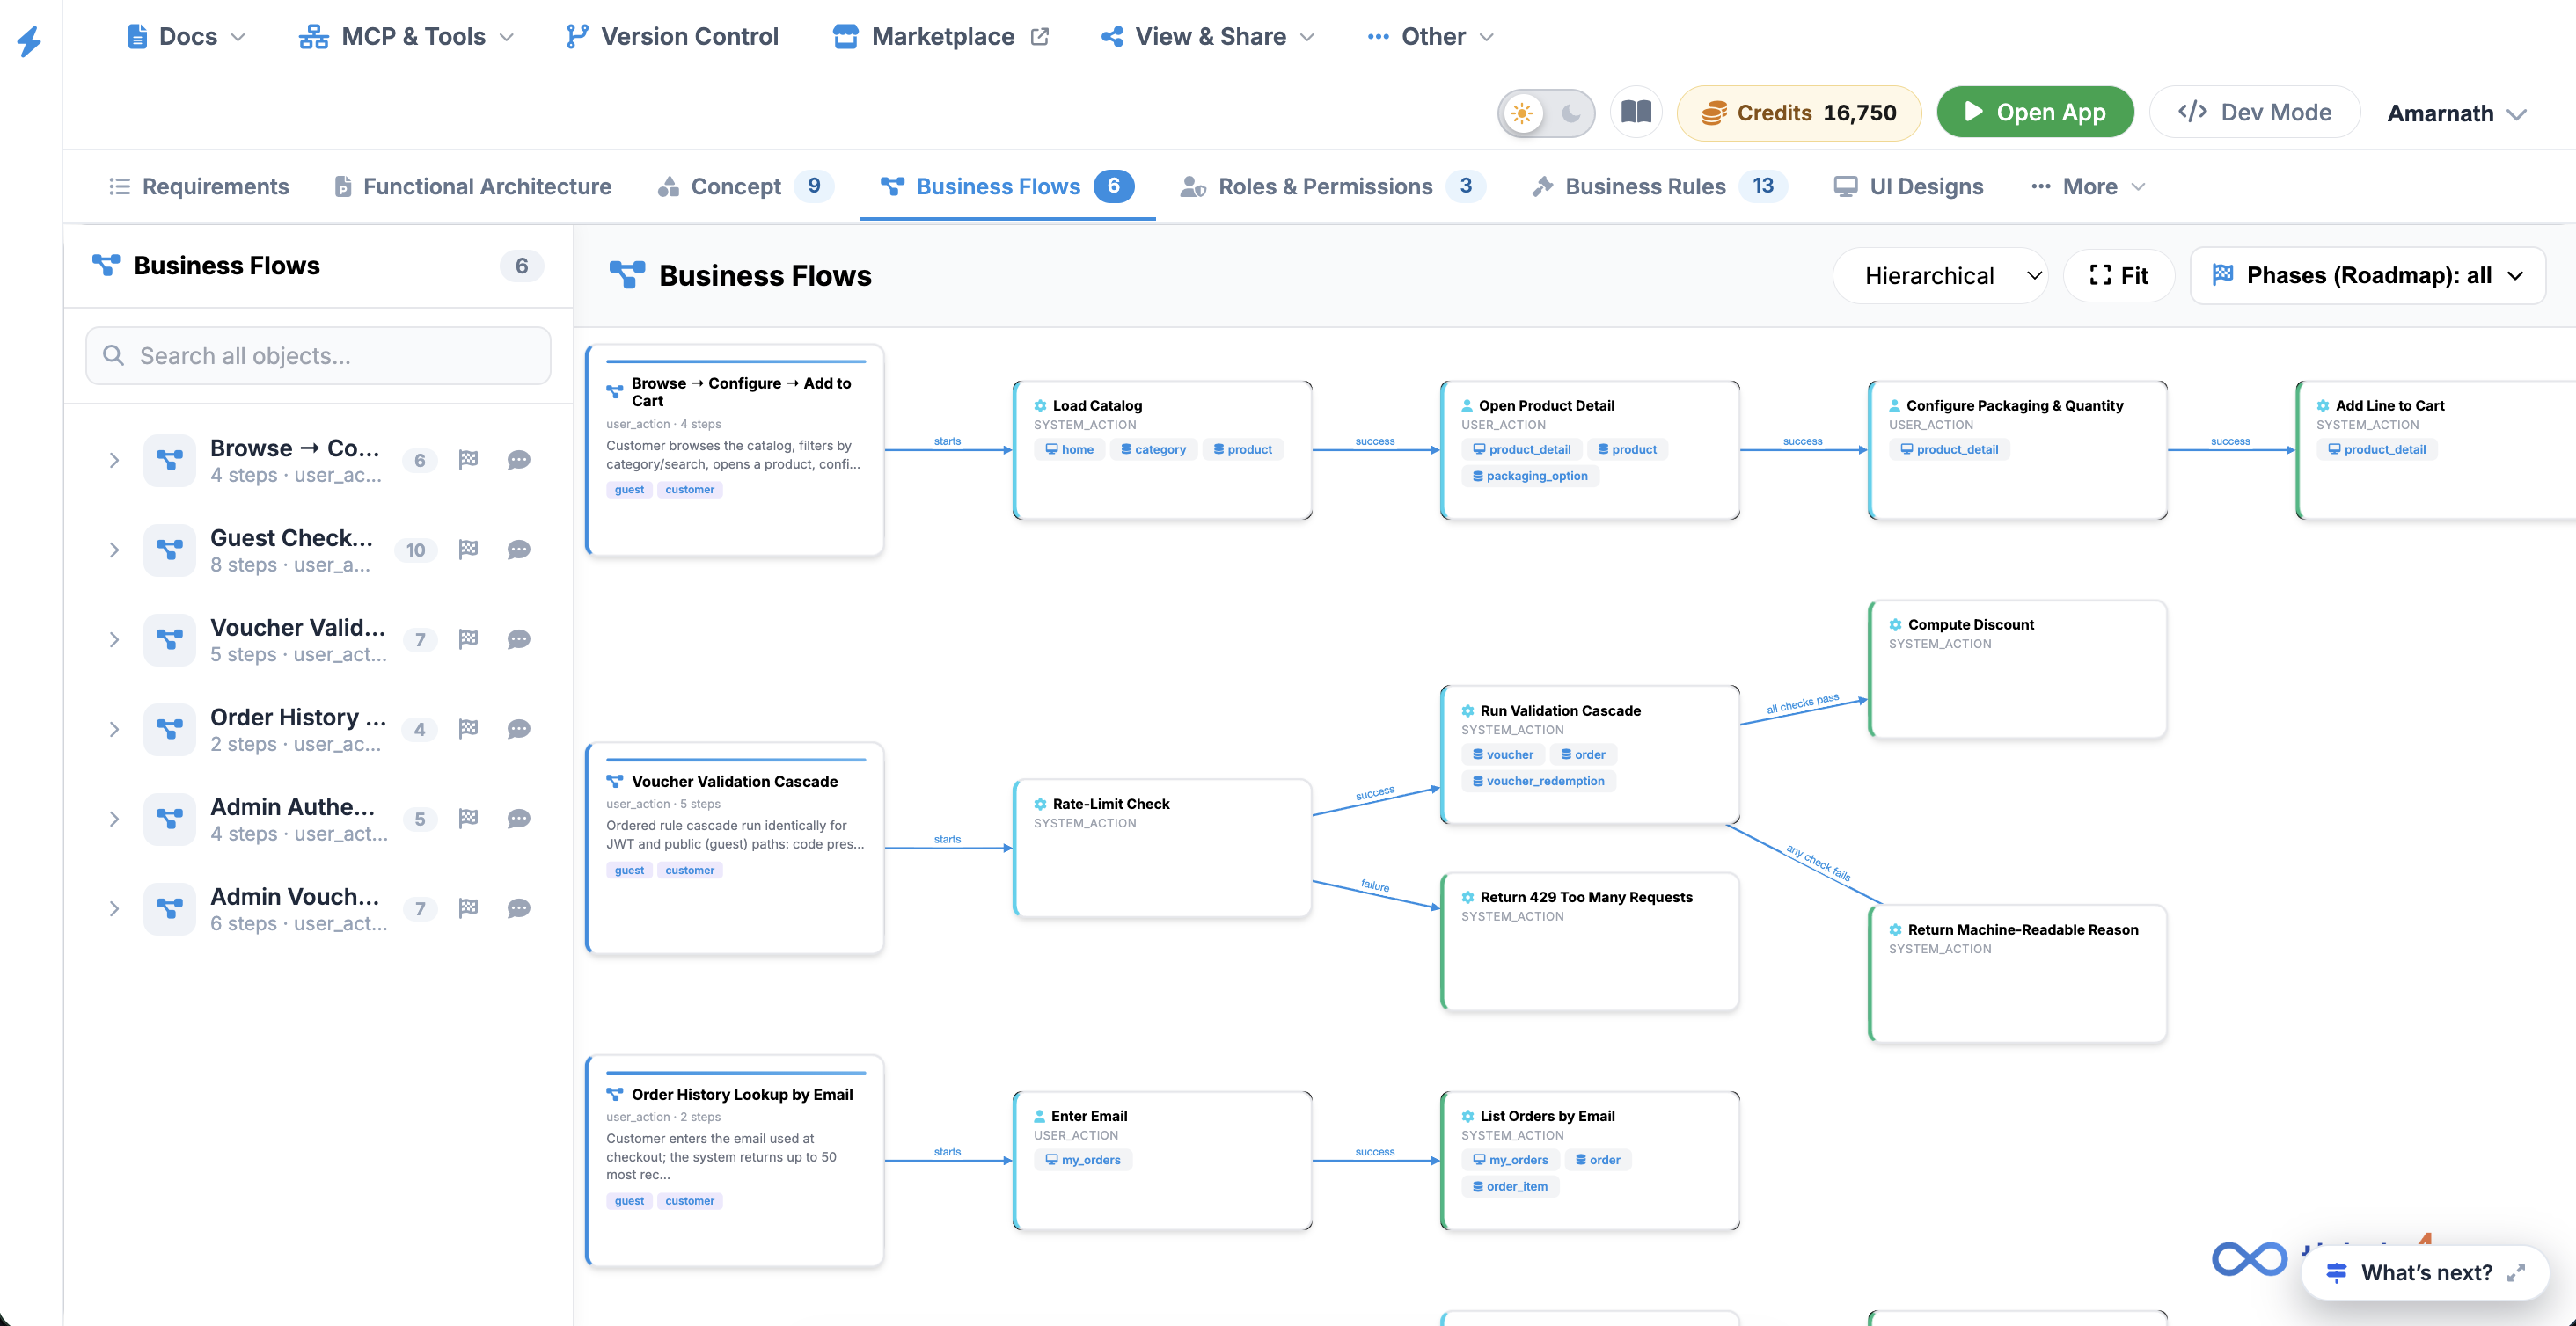Switch to Roles & Permissions tab
This screenshot has height=1326, width=2576.
[x=1333, y=186]
